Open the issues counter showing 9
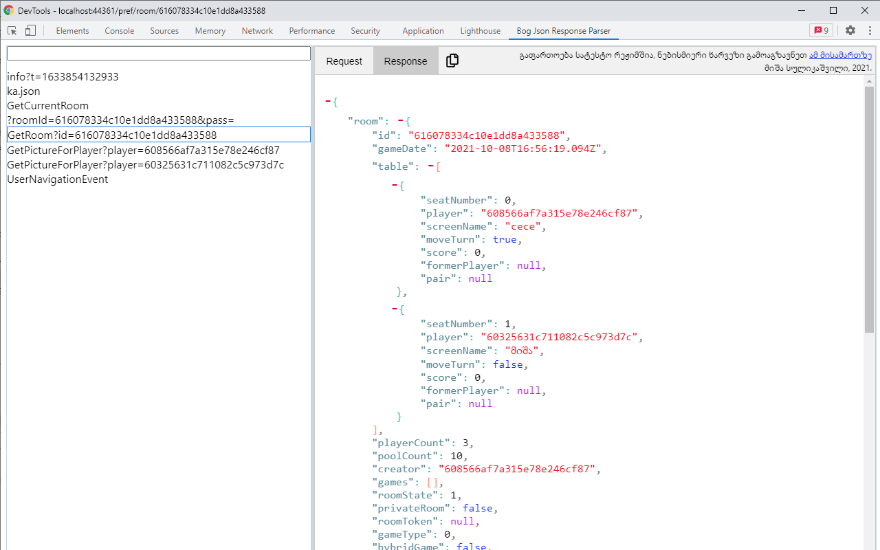 coord(821,30)
